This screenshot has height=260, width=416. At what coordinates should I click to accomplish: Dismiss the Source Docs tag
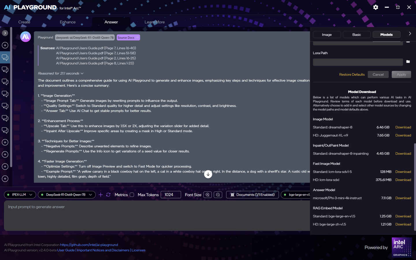(x=137, y=38)
